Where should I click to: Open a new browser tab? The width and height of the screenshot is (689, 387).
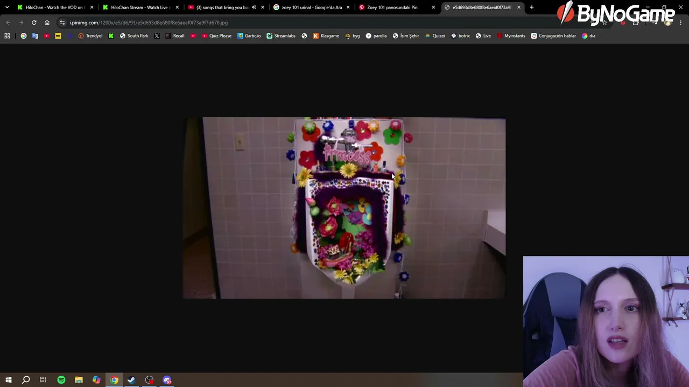(x=532, y=8)
